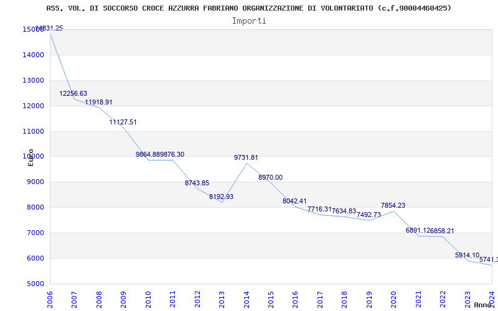
Task: Click the 'Anno' x-axis title
Action: pos(483,305)
